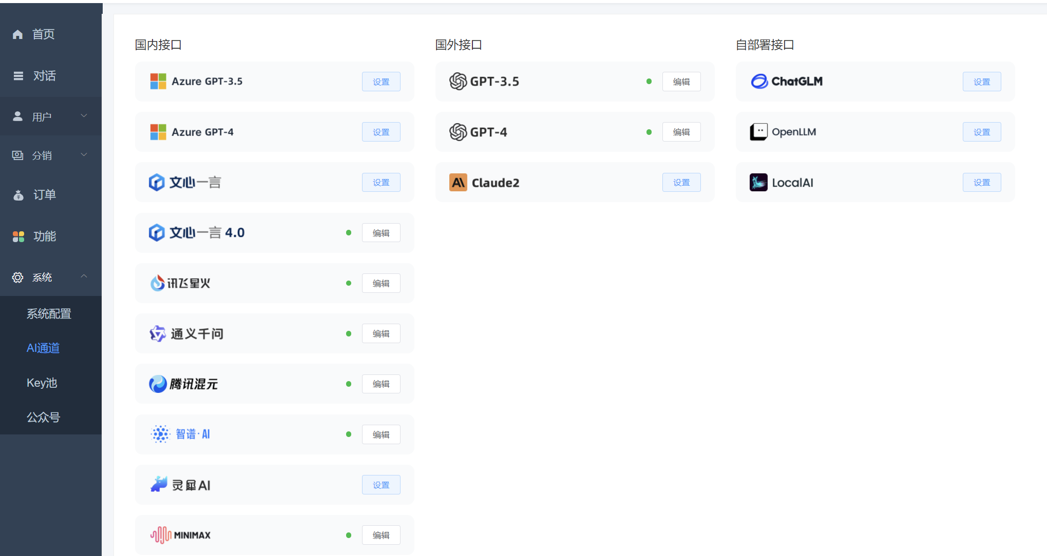Click the 功能 colored grid icon
This screenshot has height=556, width=1047.
click(x=18, y=236)
